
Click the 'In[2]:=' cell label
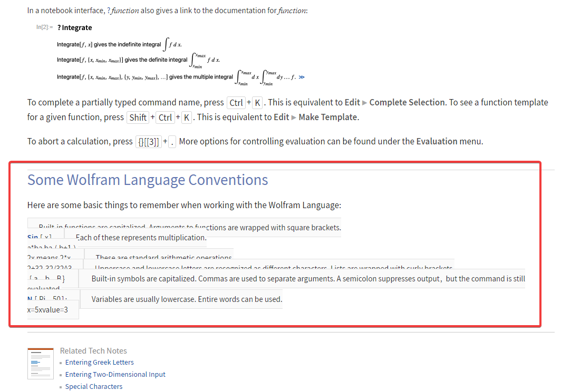point(44,27)
